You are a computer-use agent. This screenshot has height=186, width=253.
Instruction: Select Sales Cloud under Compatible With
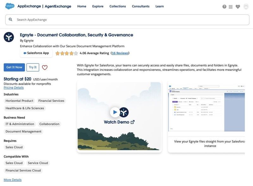(14, 163)
